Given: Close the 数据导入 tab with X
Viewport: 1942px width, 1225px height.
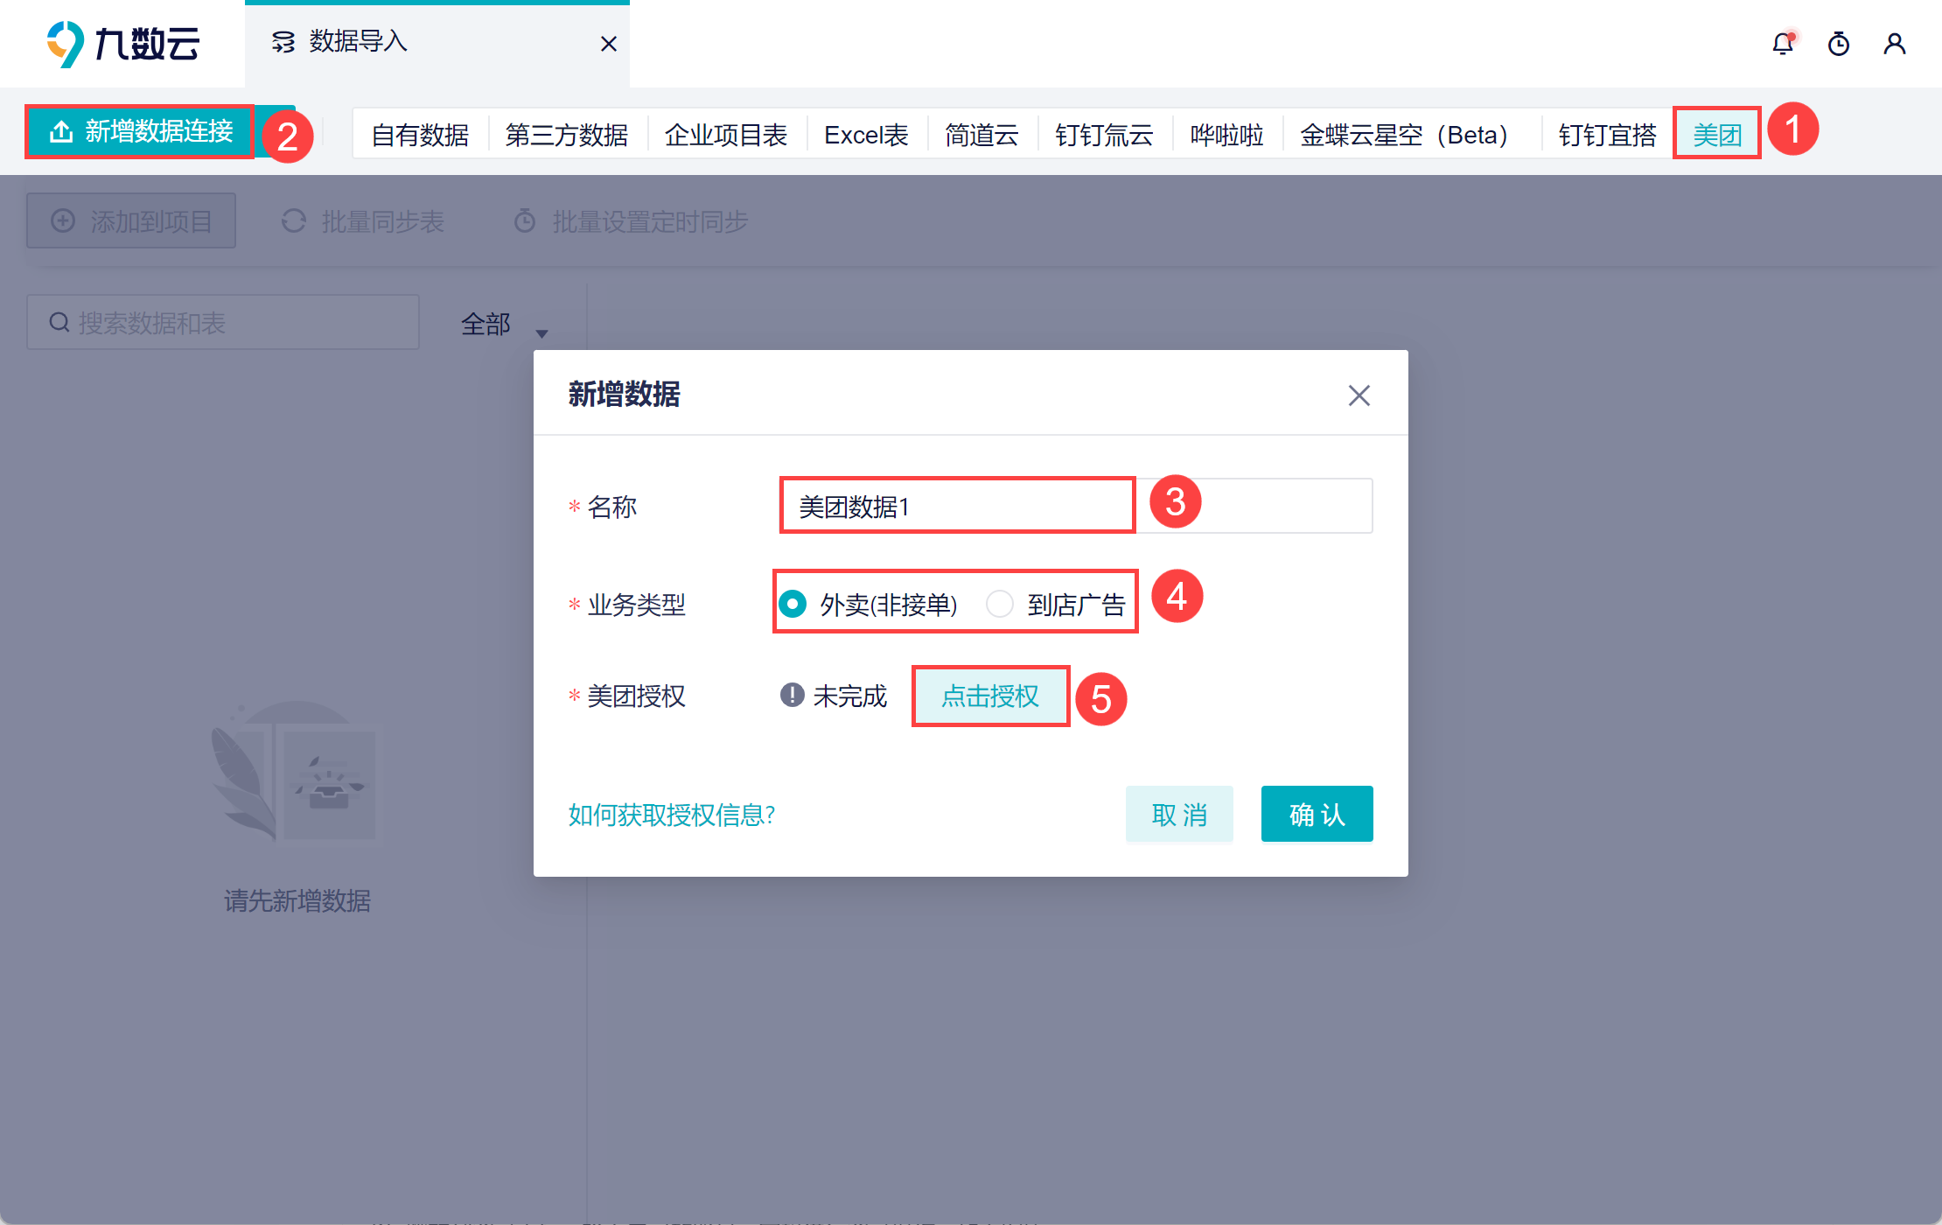Looking at the screenshot, I should [609, 44].
